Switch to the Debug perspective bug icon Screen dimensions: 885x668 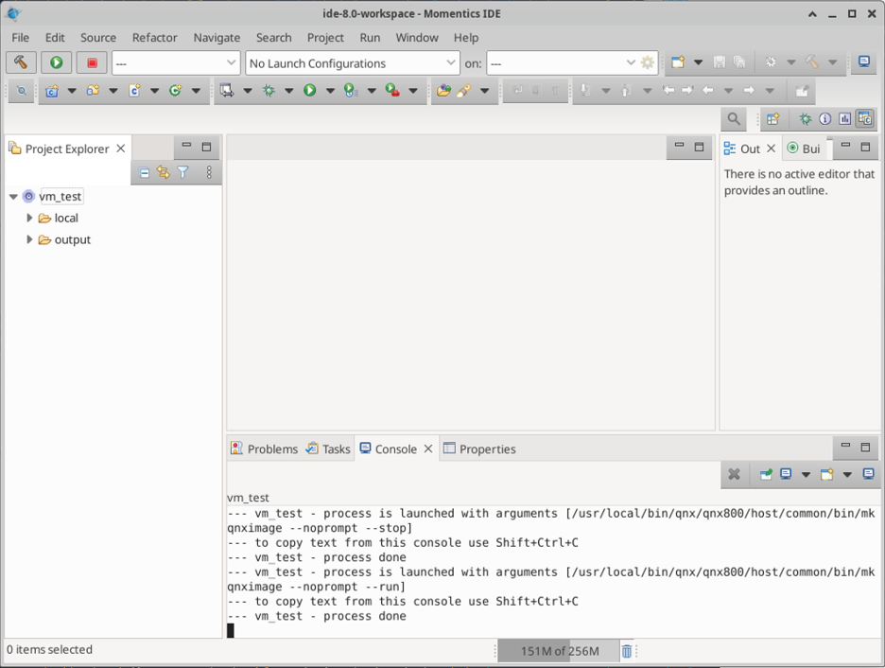coord(805,119)
